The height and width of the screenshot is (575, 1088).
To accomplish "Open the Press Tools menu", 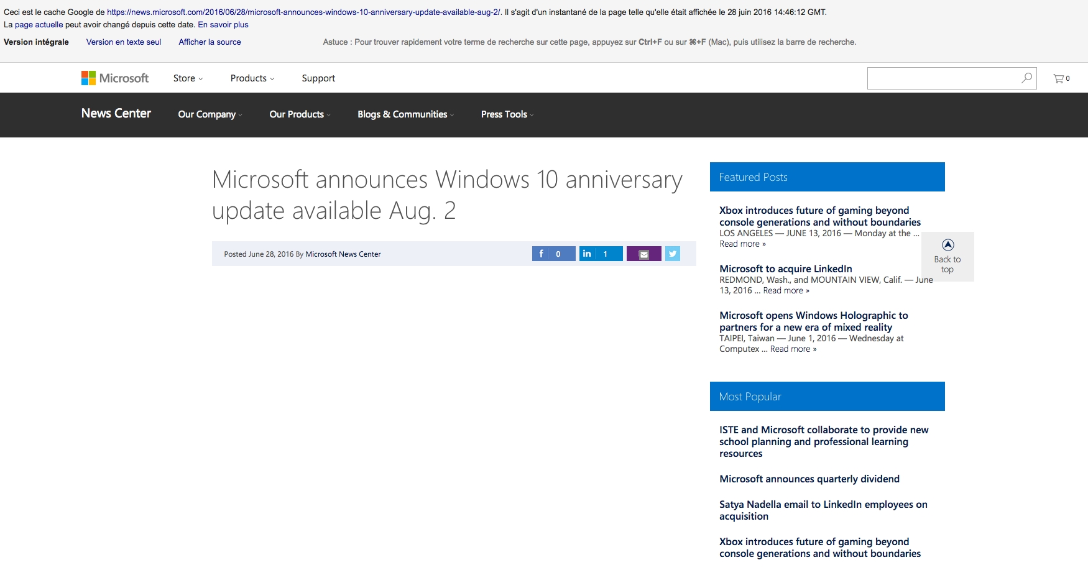I will coord(507,114).
